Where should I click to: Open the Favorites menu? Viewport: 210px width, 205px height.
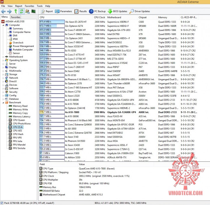(x=29, y=6)
